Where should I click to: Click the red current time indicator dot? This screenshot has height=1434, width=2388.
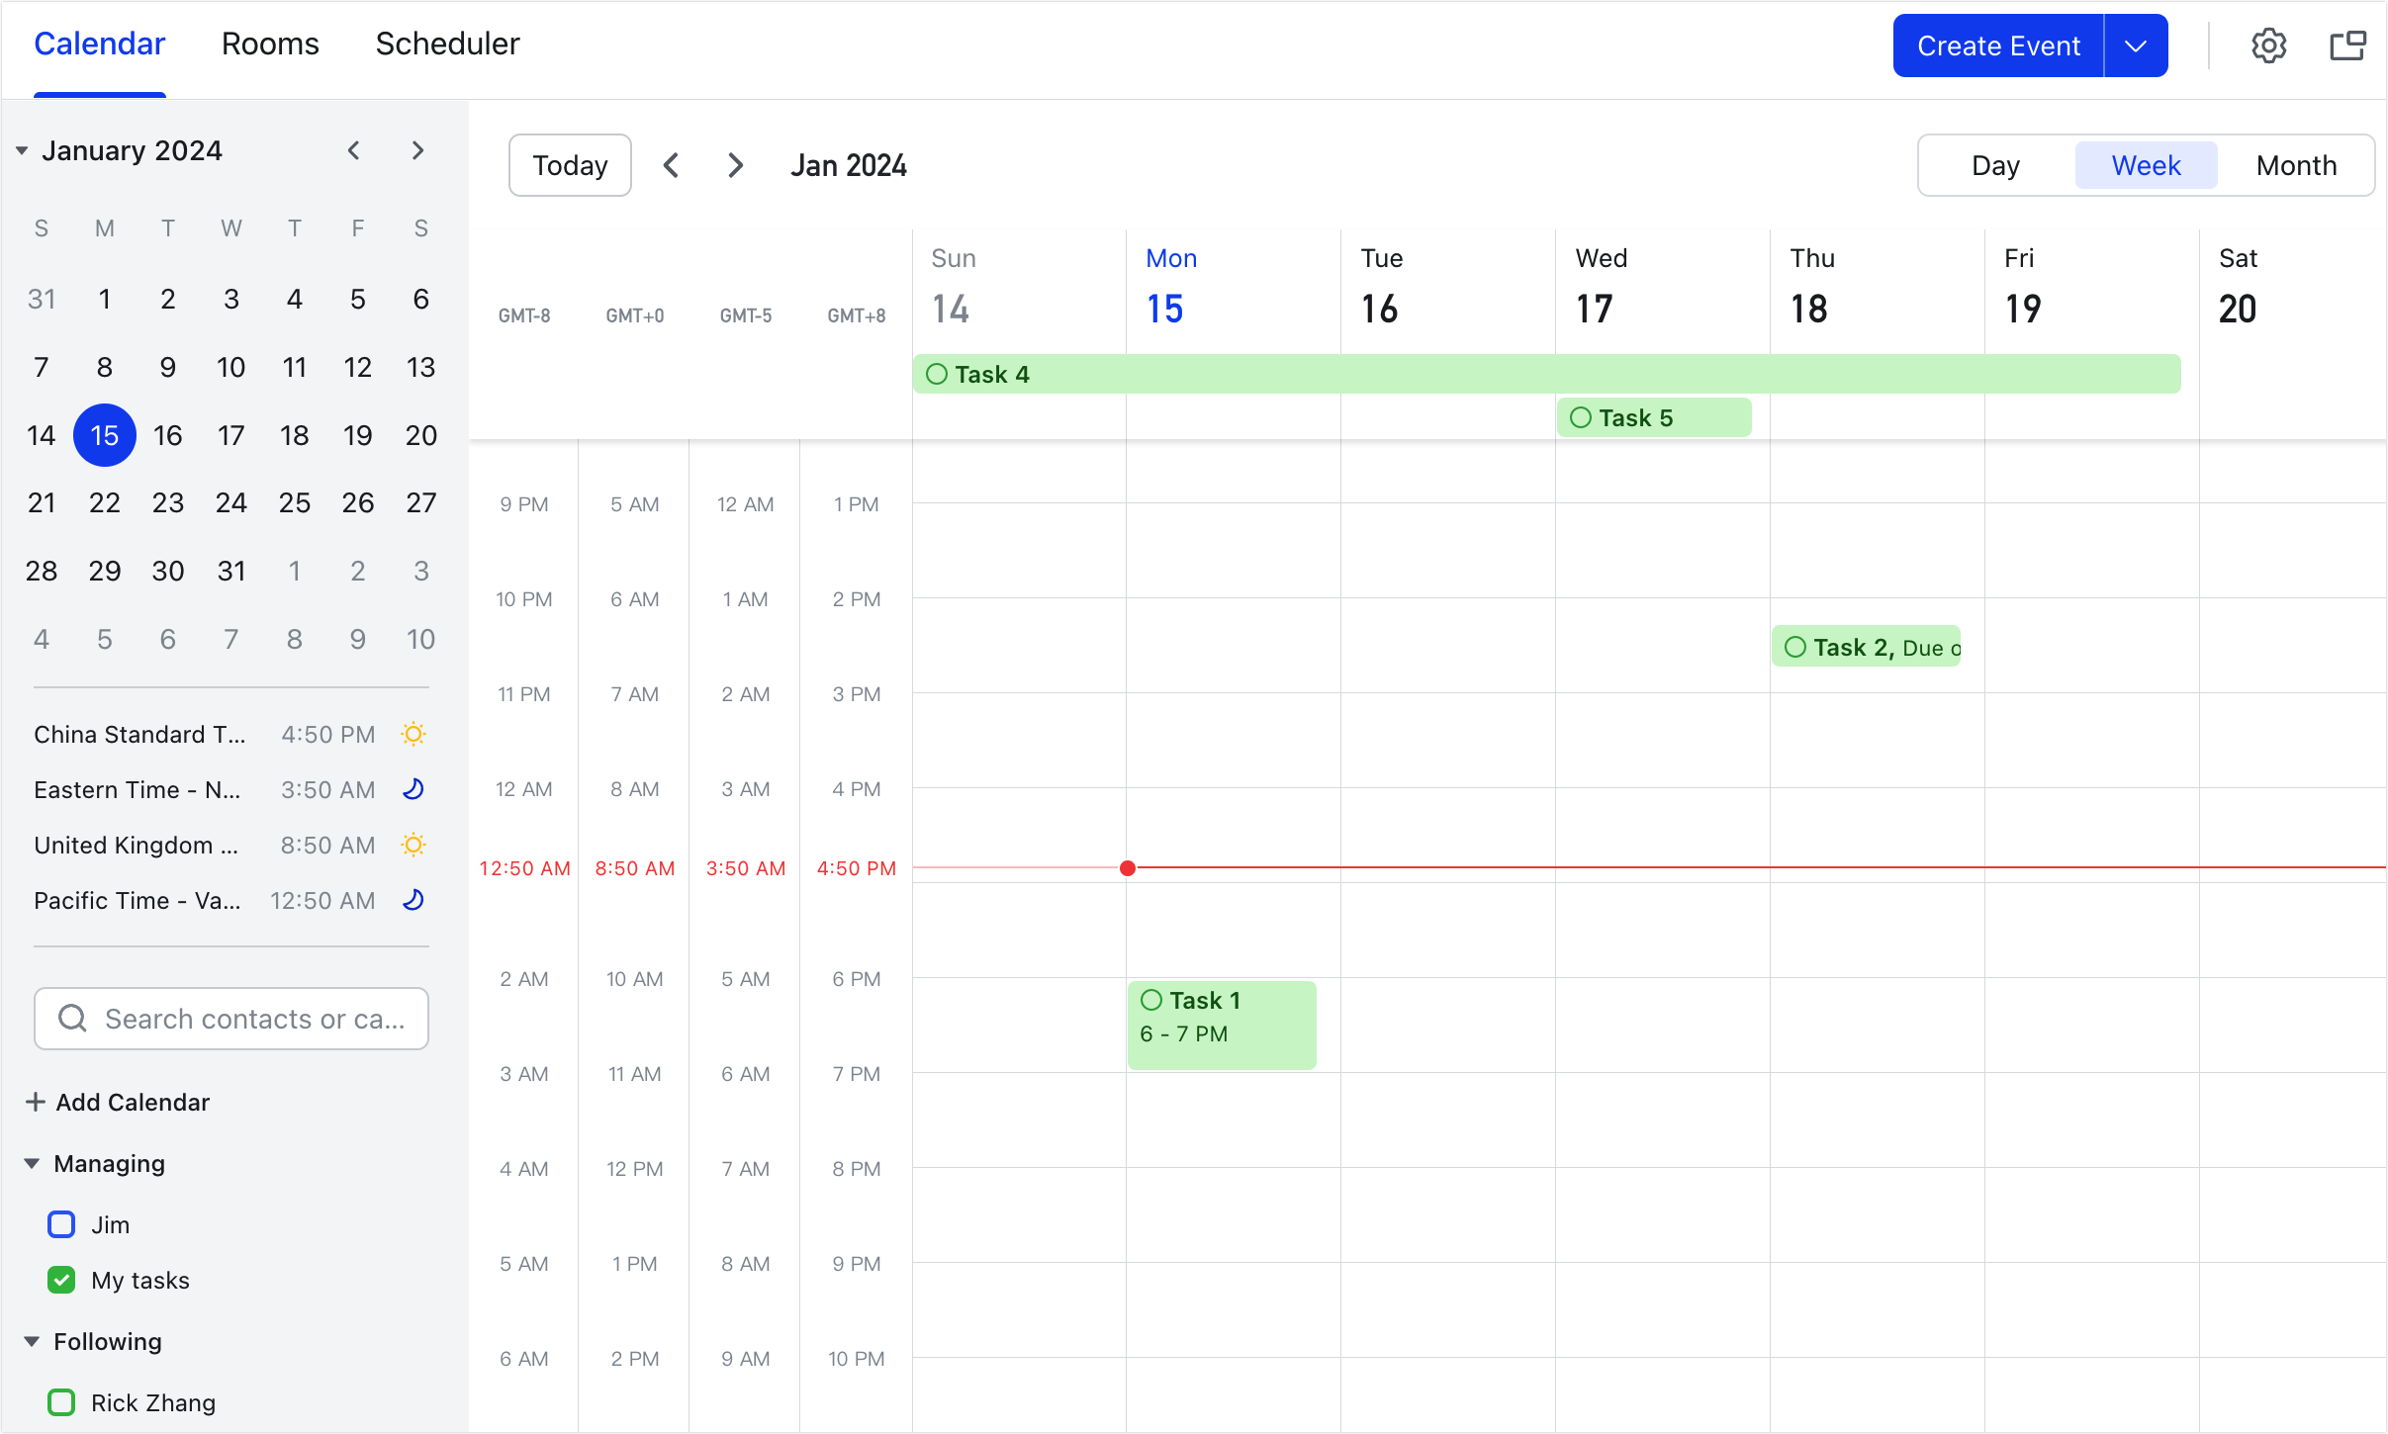point(1129,867)
